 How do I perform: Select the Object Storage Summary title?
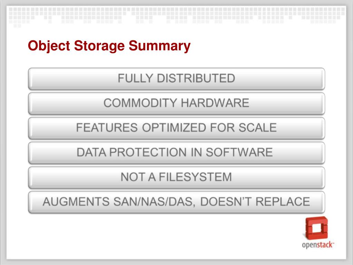pyautogui.click(x=109, y=46)
